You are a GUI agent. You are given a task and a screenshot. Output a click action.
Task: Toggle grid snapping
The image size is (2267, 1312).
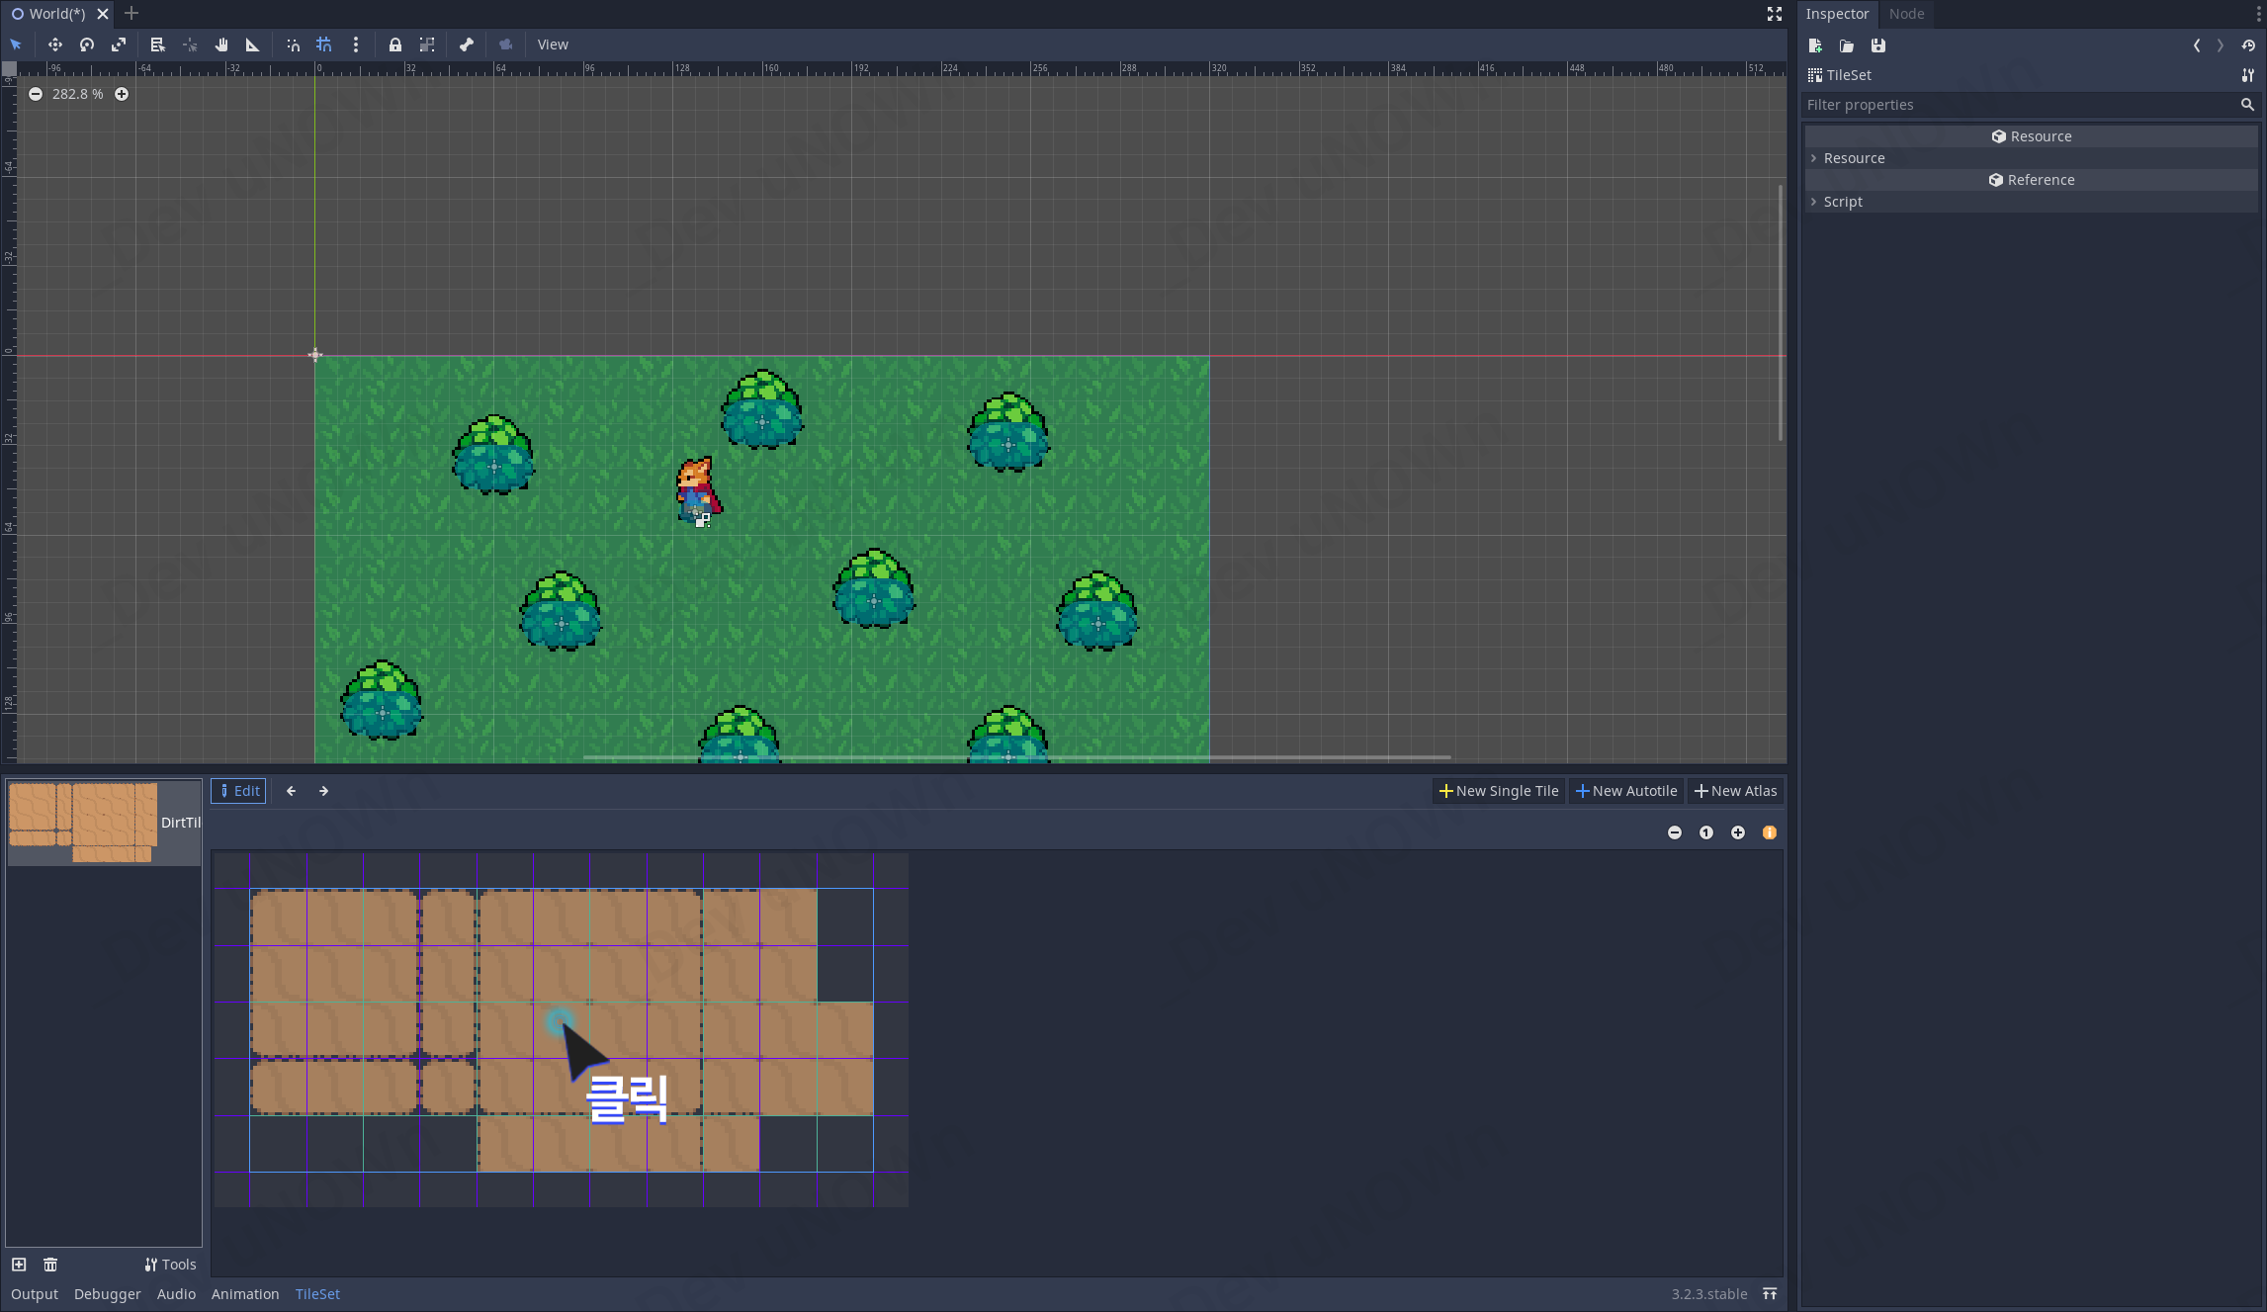pos(324,44)
